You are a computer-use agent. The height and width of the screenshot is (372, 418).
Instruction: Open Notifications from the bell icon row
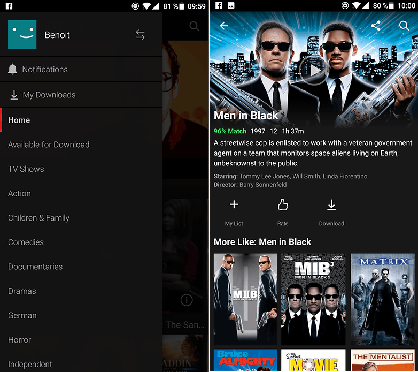point(81,70)
